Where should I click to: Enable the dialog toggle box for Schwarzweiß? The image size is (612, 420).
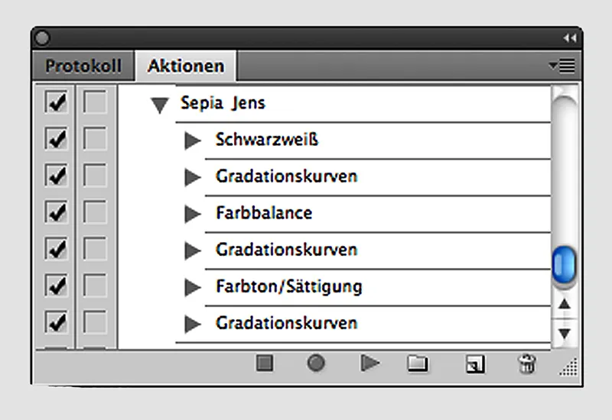tap(95, 139)
